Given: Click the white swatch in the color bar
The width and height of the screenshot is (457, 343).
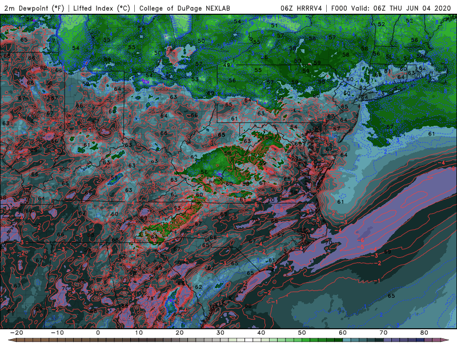Looking at the screenshot, I should coord(248,340).
